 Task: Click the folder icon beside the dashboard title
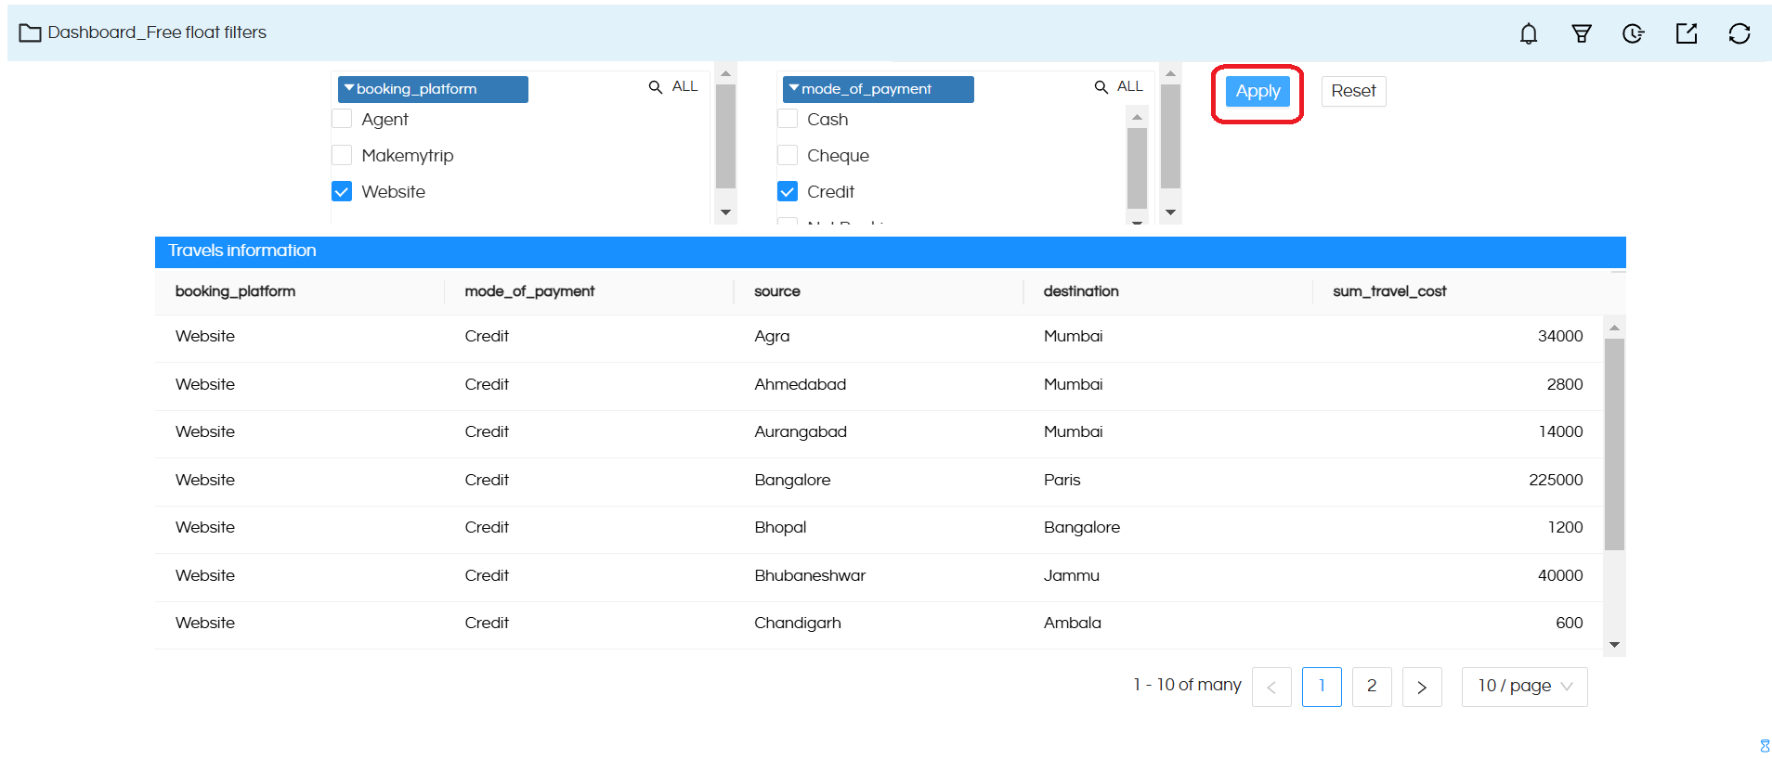click(x=31, y=33)
